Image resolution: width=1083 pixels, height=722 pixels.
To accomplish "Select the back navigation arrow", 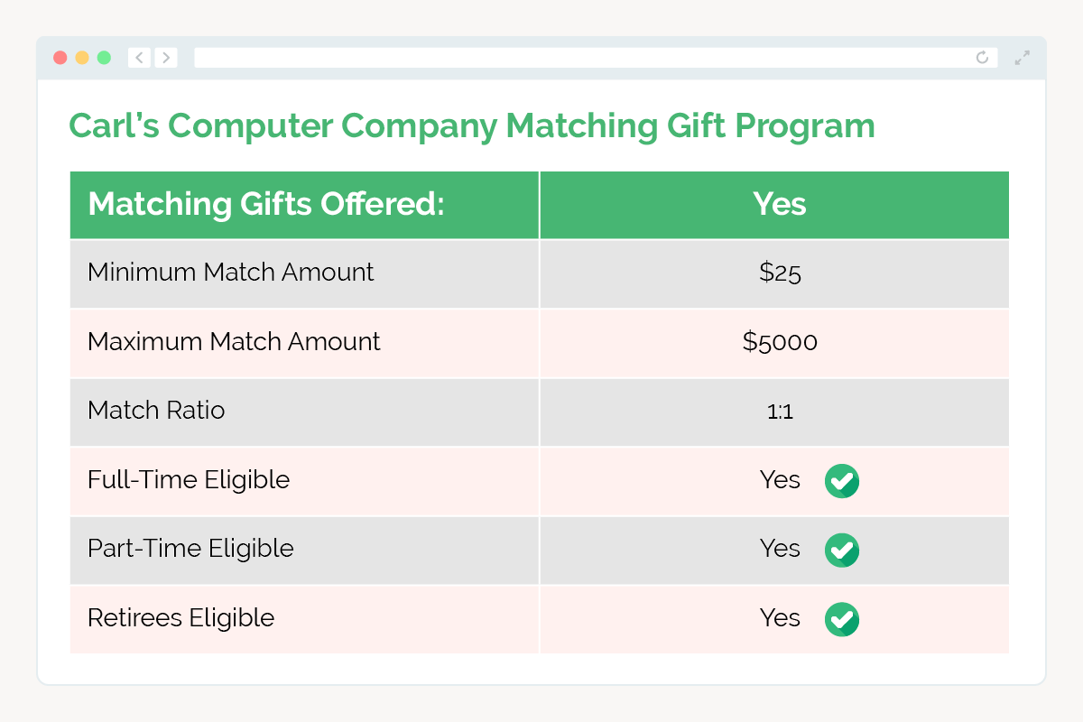I will pos(139,57).
